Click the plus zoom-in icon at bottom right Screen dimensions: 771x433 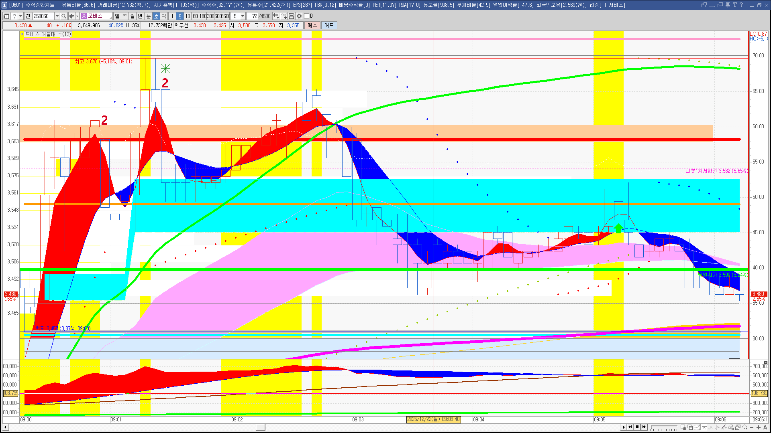759,427
